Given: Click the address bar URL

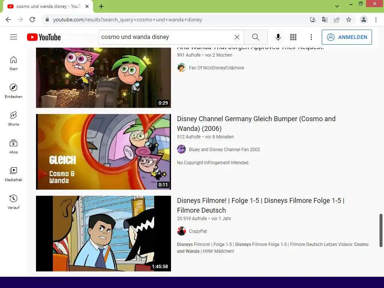Looking at the screenshot, I should (x=127, y=19).
